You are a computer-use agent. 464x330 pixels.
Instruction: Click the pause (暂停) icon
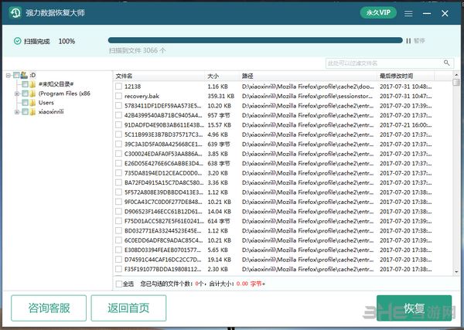coord(408,40)
